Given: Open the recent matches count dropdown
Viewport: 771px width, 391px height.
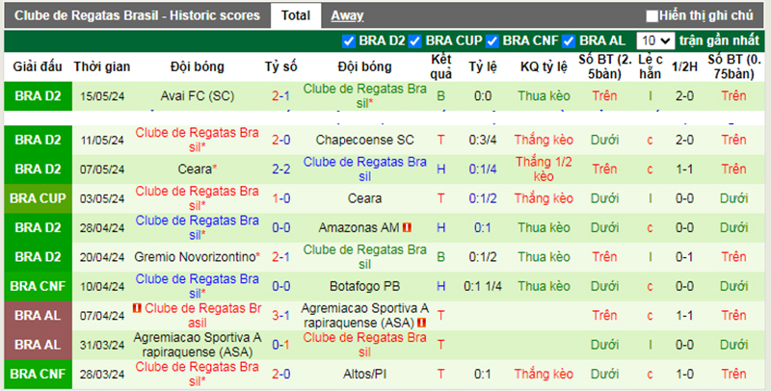Looking at the screenshot, I should click(x=655, y=41).
